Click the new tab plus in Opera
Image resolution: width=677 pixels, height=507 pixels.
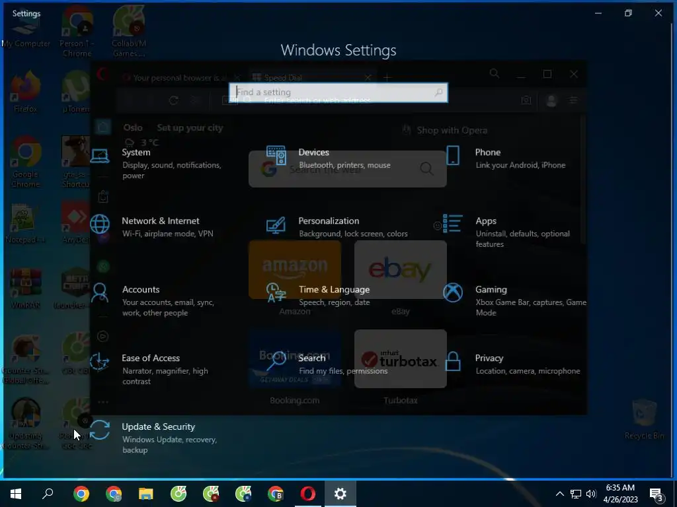click(x=387, y=78)
